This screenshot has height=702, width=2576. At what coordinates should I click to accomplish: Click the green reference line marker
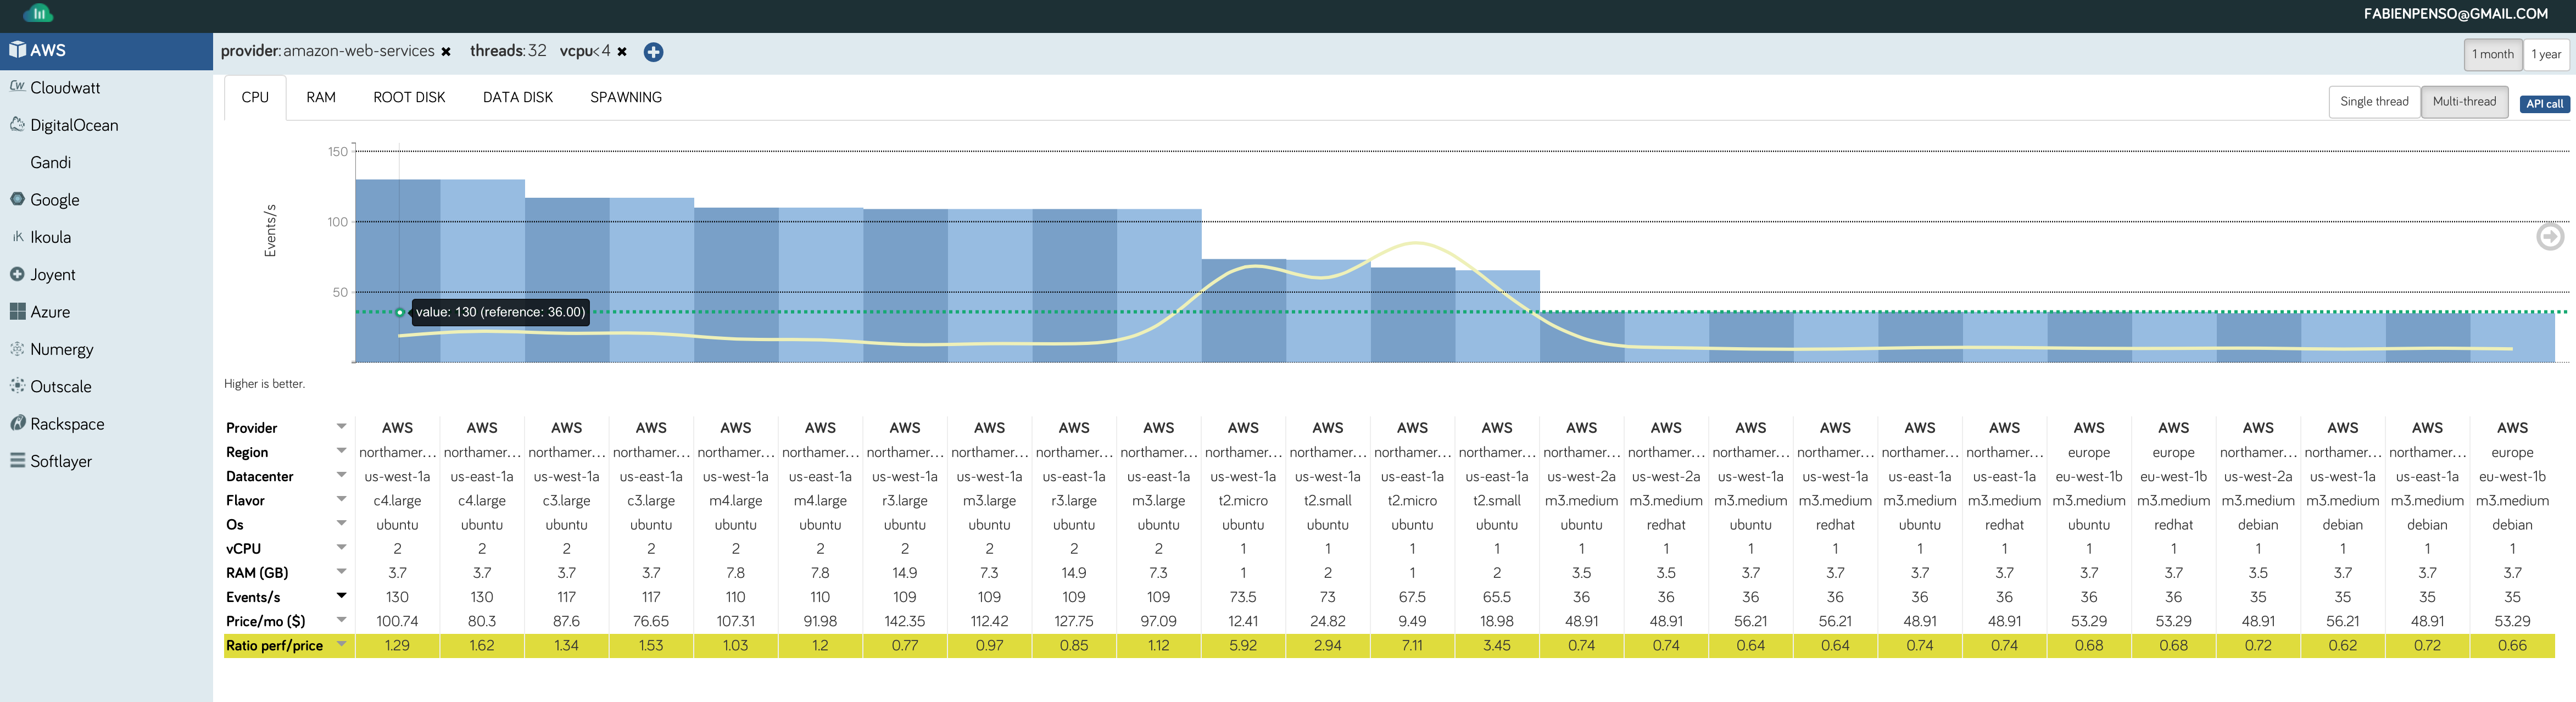tap(400, 312)
